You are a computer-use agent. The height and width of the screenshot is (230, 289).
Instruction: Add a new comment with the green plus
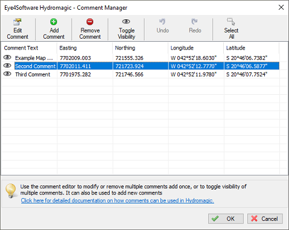click(x=54, y=29)
